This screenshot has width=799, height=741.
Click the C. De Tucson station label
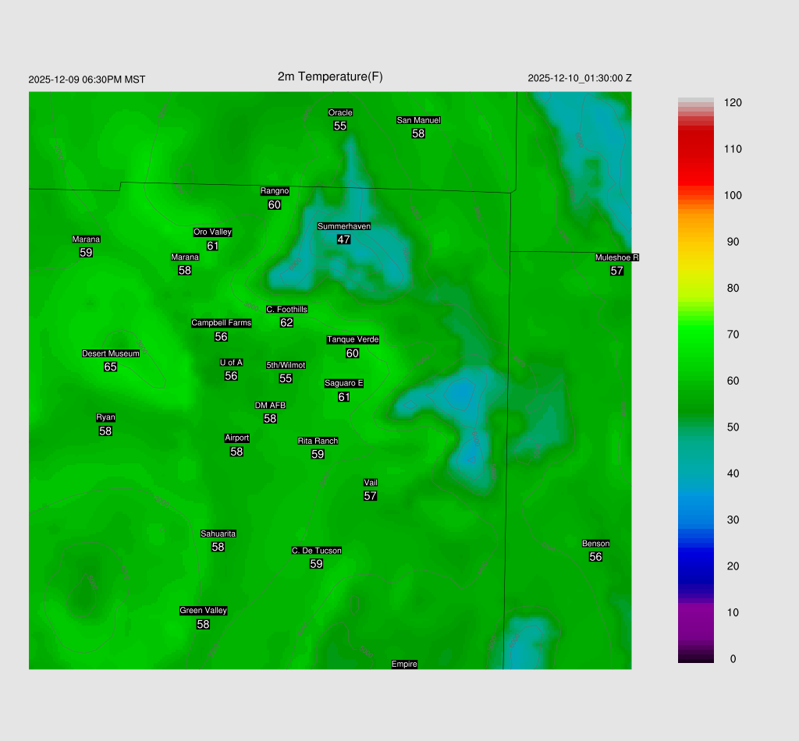pyautogui.click(x=316, y=551)
